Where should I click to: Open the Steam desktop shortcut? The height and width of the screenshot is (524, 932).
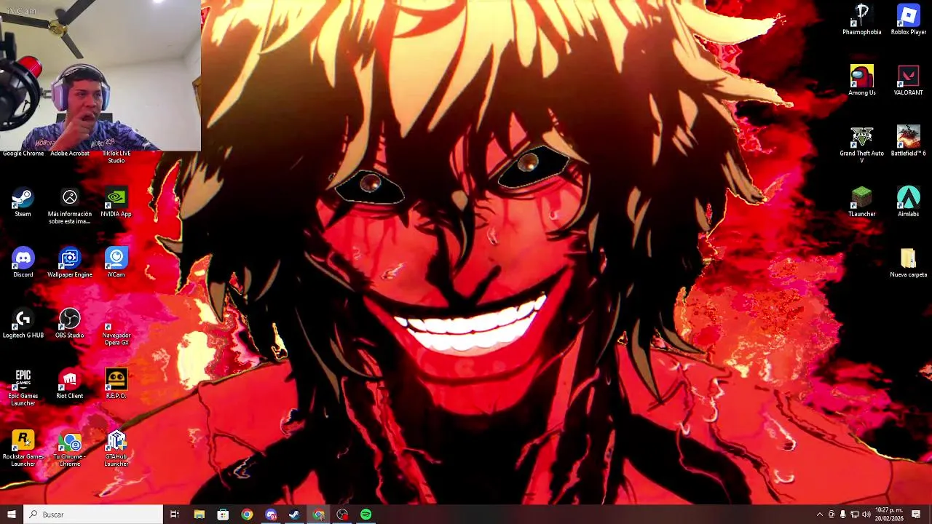tap(23, 202)
